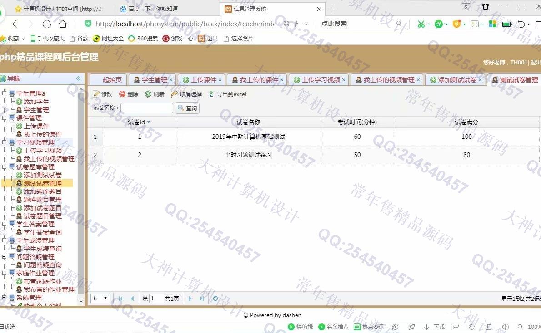Open 上传学习视频 in the navigation tree
This screenshot has height=333, width=541.
pos(42,151)
